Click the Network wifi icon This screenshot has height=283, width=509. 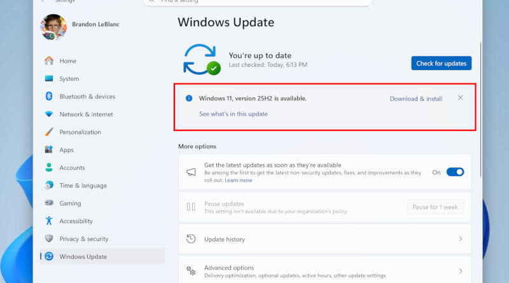tap(49, 114)
